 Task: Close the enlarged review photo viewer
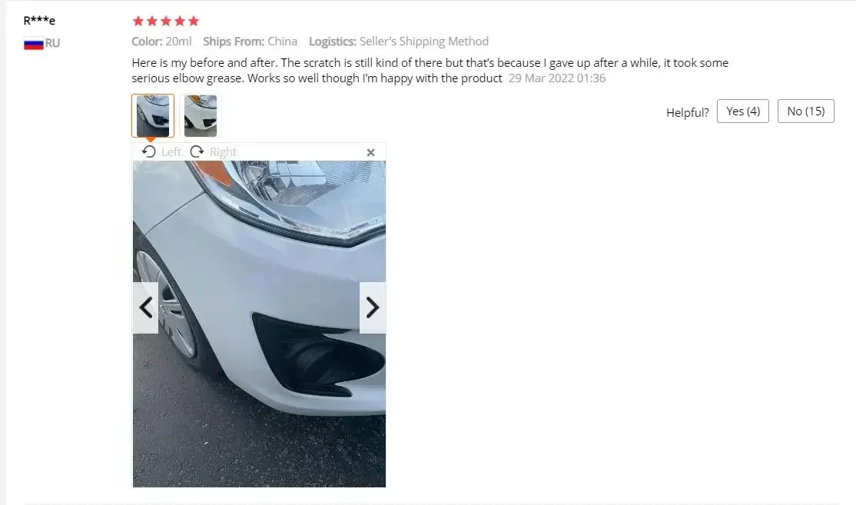pyautogui.click(x=370, y=152)
